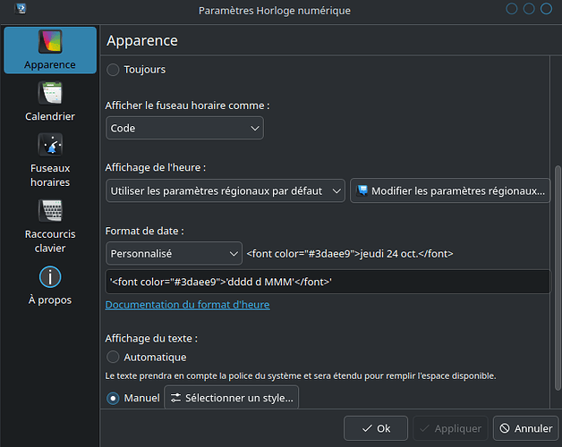Click the Apparence page heading
Image resolution: width=562 pixels, height=447 pixels.
coord(142,41)
